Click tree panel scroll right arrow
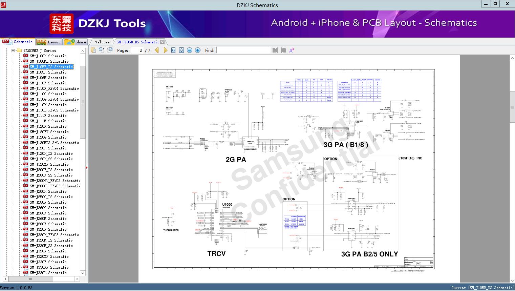The width and height of the screenshot is (515, 291). [x=77, y=279]
